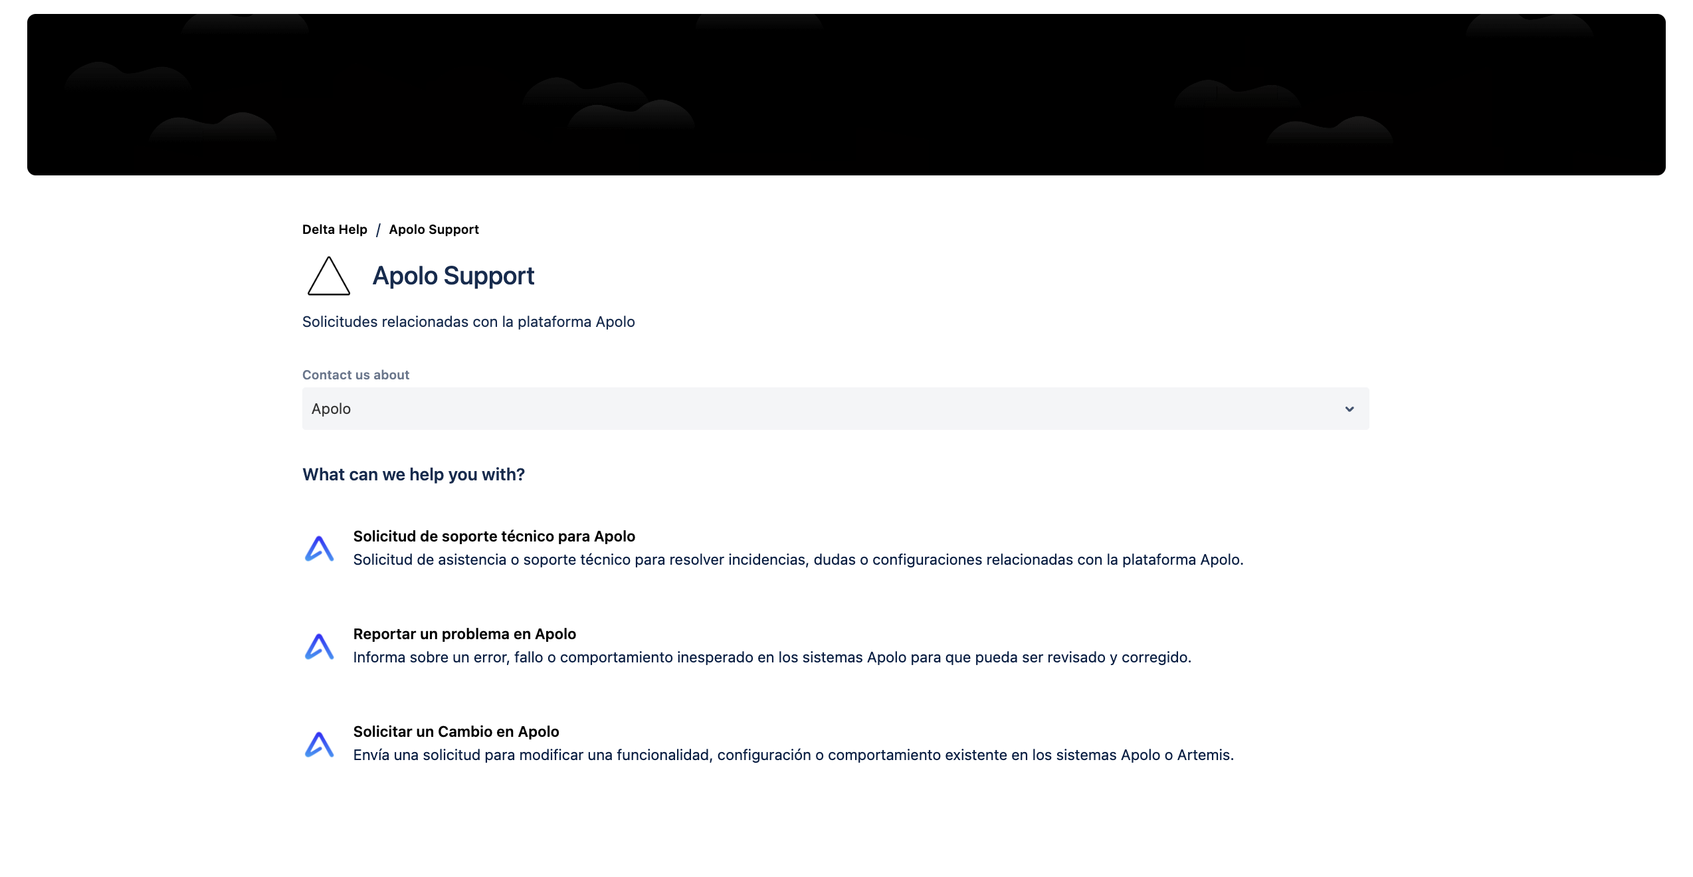Click the Apolo Support breadcrumb
Screen dimensions: 1693x877
(434, 229)
